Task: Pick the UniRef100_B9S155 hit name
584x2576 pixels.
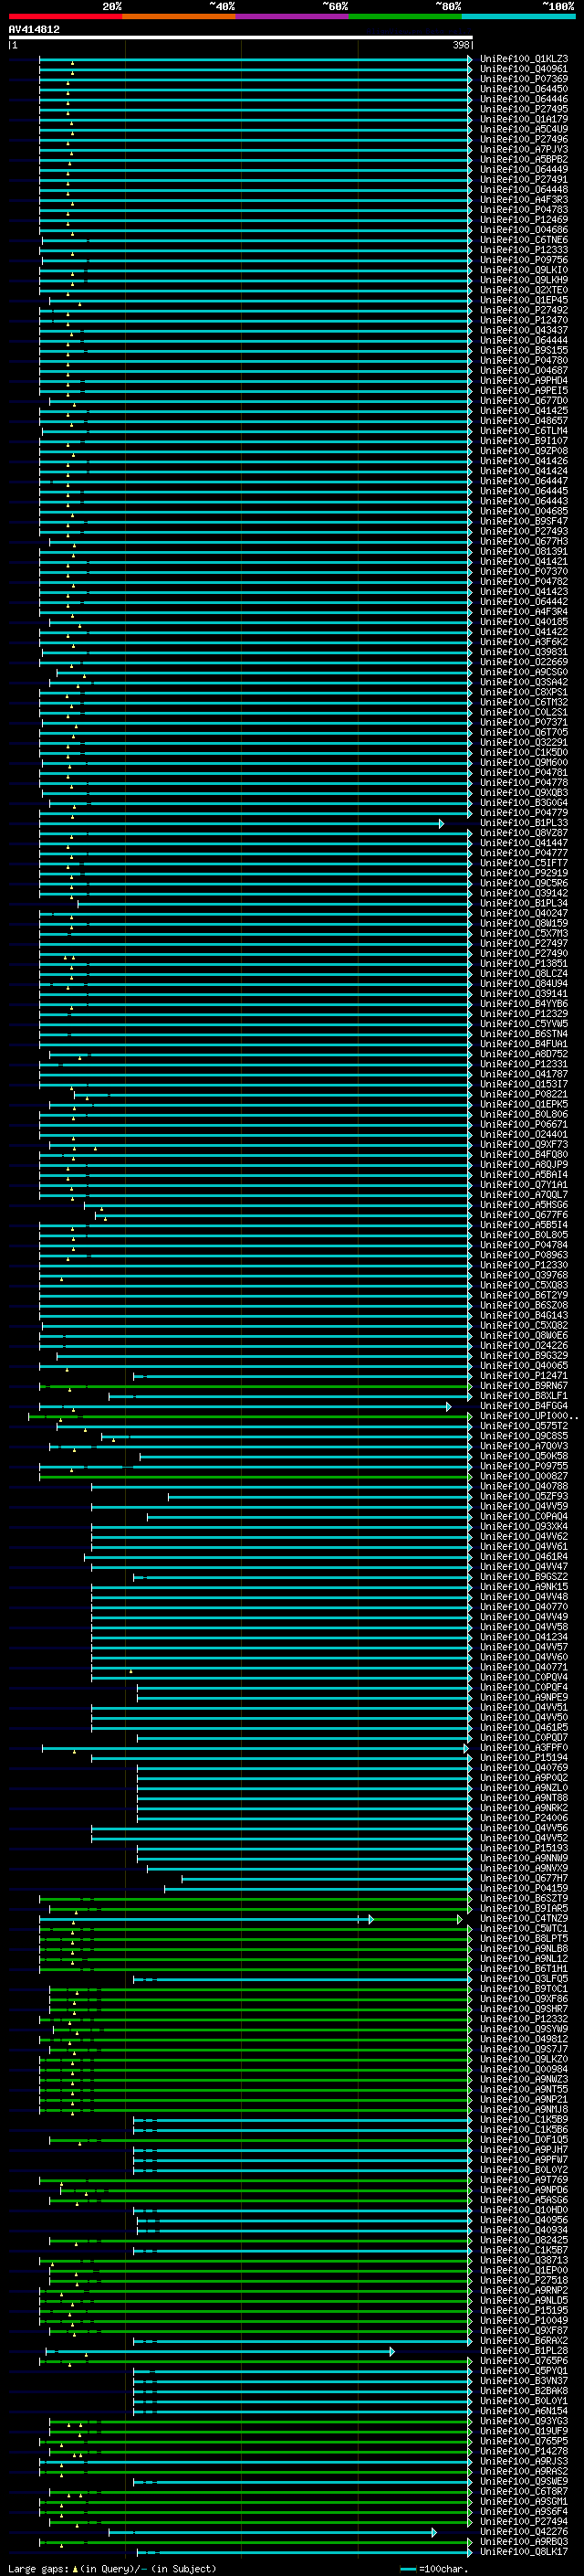Action: 524,350
